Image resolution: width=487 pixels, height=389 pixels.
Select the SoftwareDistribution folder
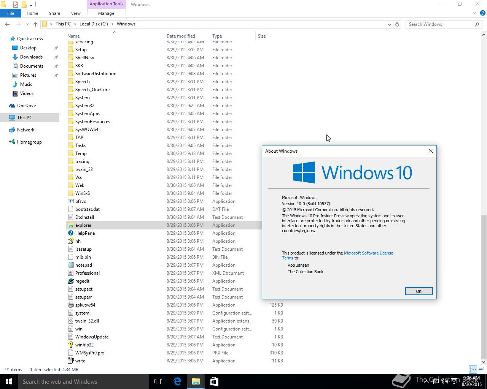(x=95, y=74)
